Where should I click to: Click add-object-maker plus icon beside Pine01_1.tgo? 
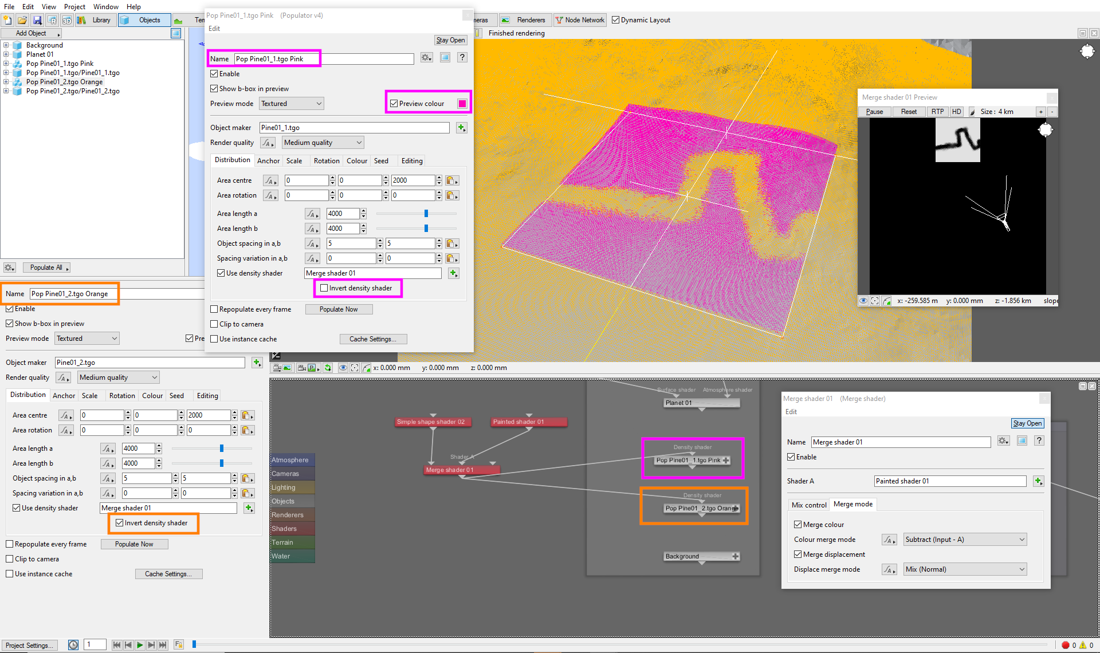tap(462, 128)
